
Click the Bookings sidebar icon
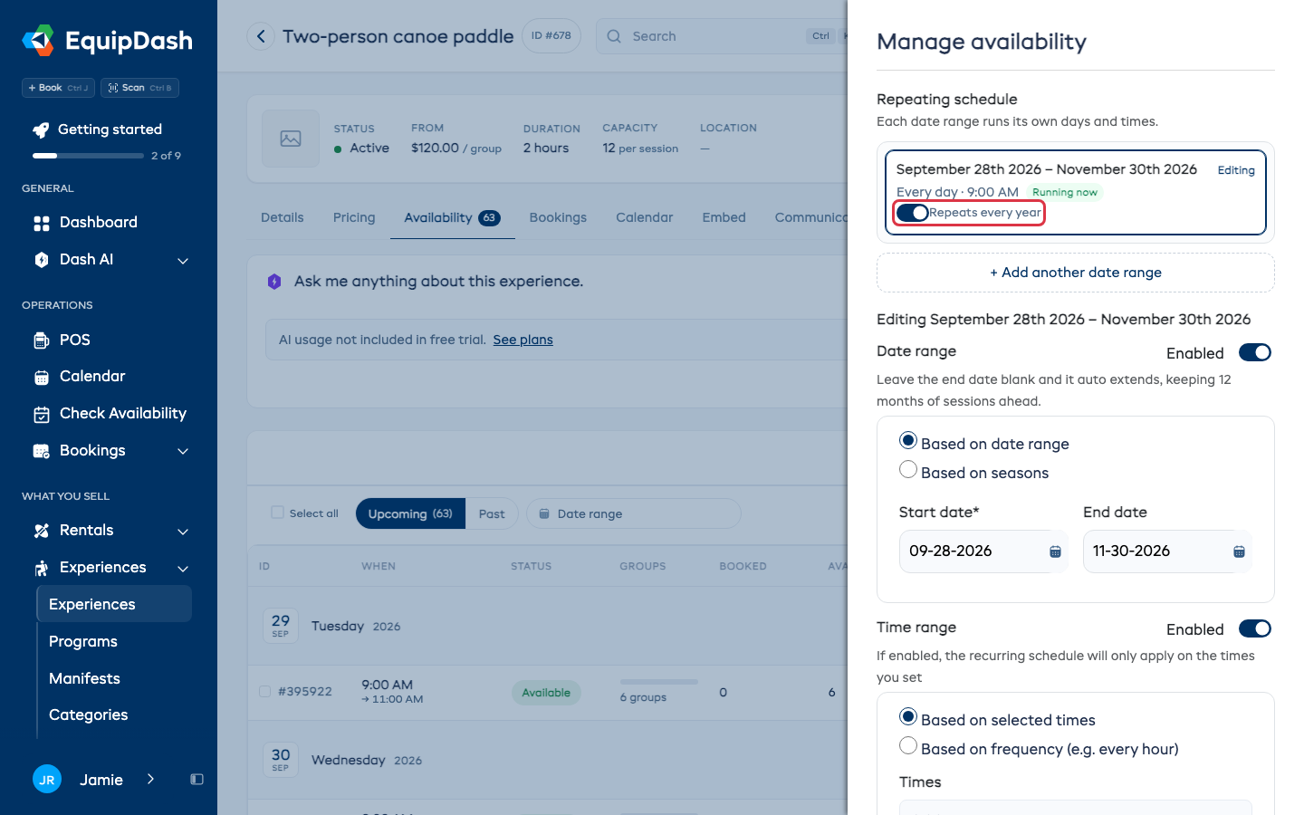(x=42, y=451)
